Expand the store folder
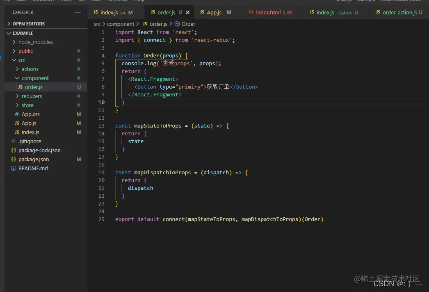Viewport: 429px width, 292px height. pos(46,105)
